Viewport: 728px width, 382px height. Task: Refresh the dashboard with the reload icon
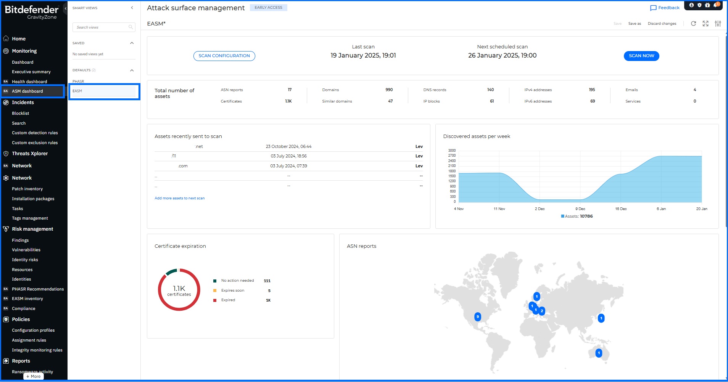694,24
